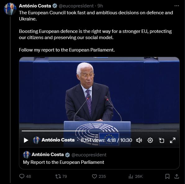The width and height of the screenshot is (185, 184).
Task: Mute the video using the speaker icon
Action: pyautogui.click(x=139, y=140)
